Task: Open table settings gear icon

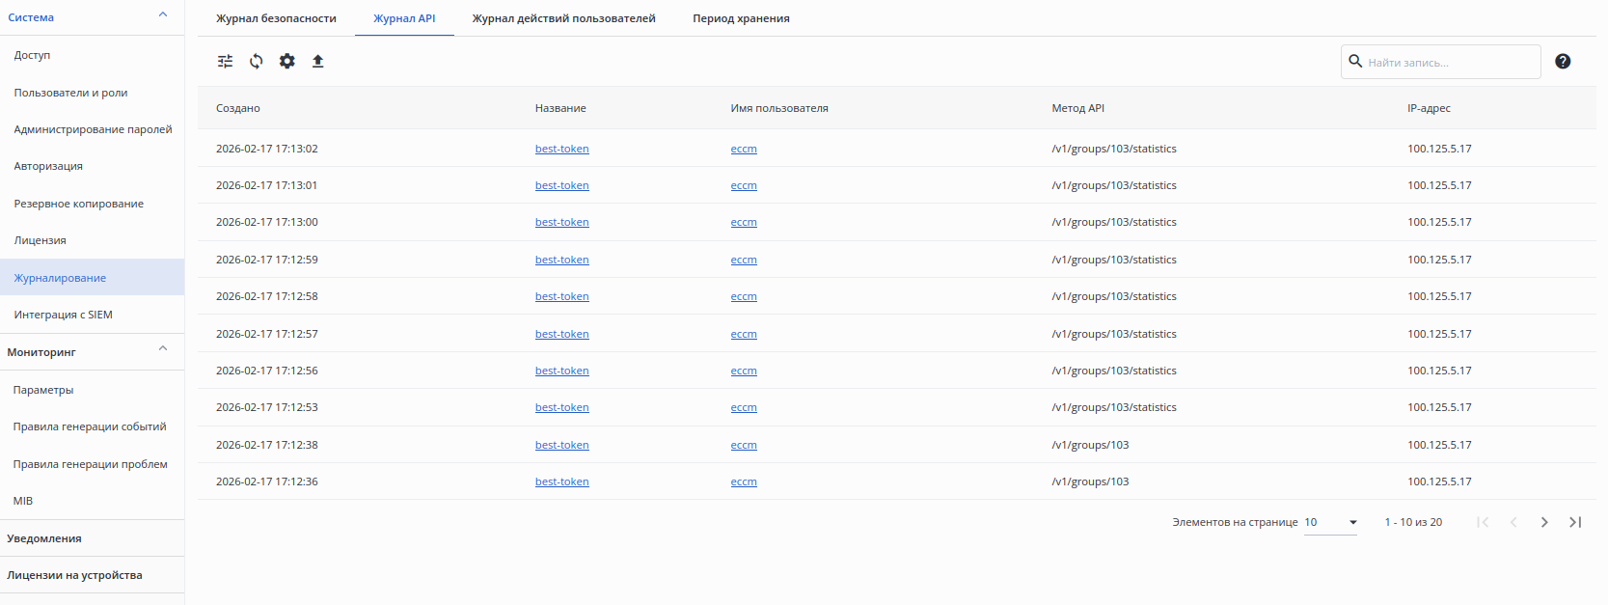Action: [x=287, y=61]
